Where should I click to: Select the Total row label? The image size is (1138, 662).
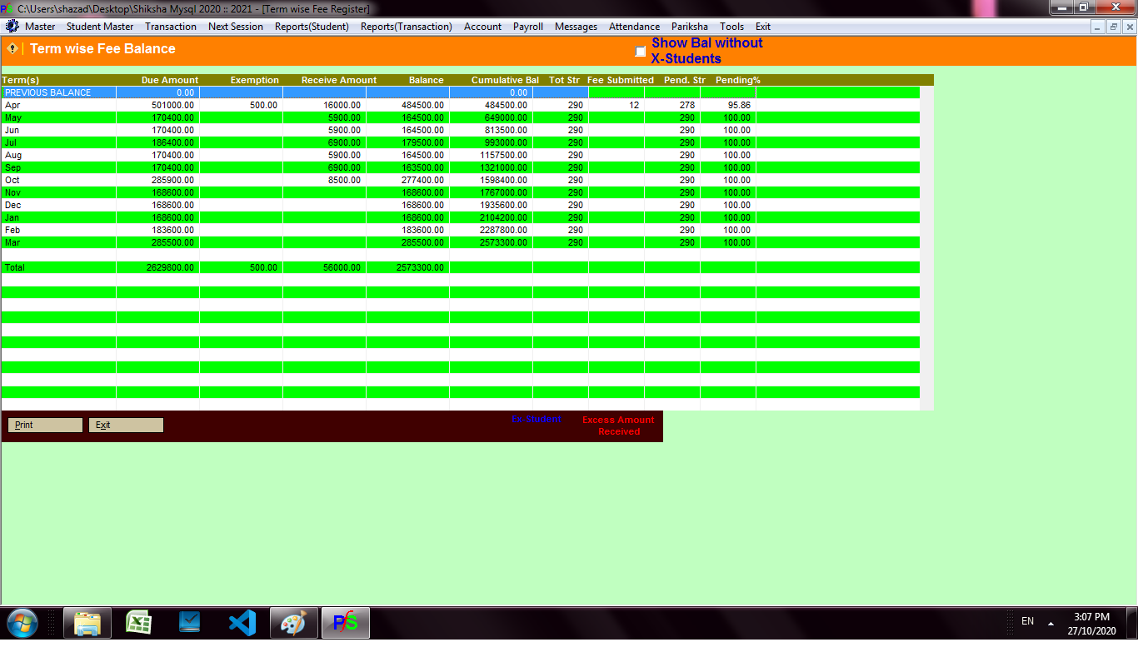[x=14, y=267]
